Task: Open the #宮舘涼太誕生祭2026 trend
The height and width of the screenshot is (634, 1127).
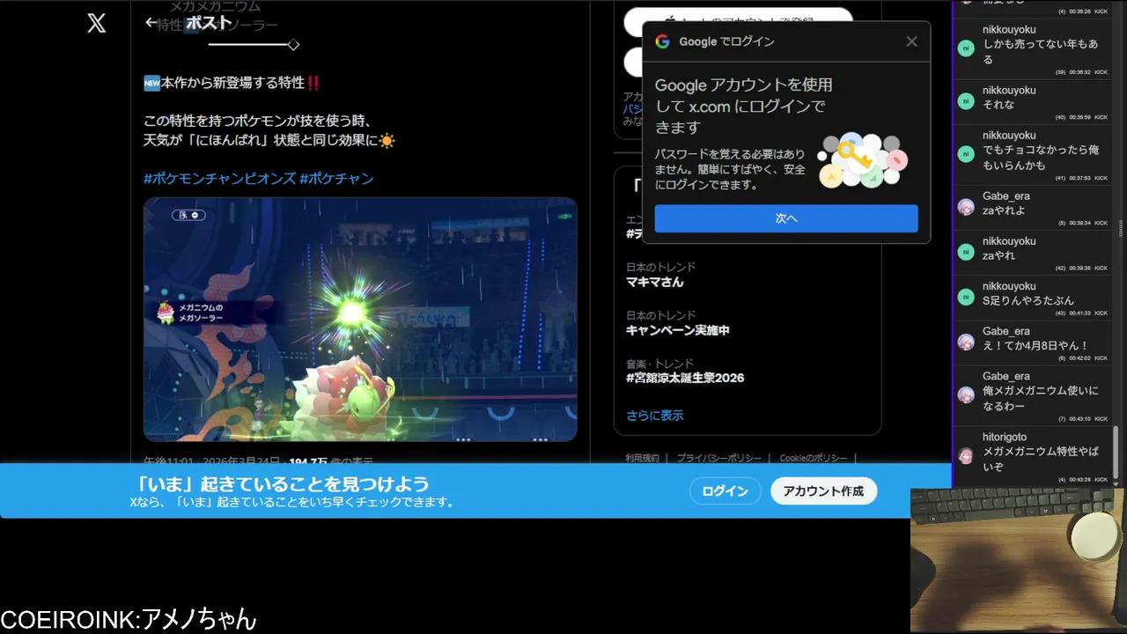Action: (685, 378)
